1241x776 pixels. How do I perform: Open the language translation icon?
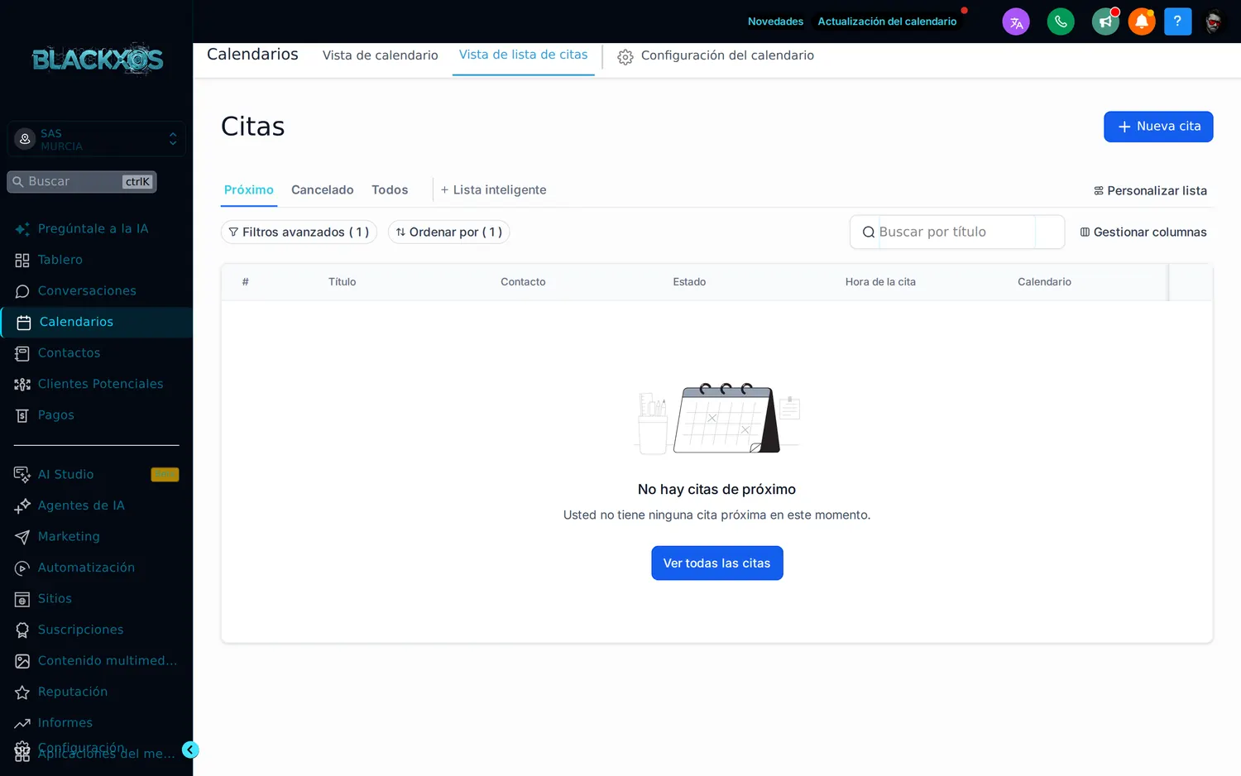pyautogui.click(x=1016, y=22)
